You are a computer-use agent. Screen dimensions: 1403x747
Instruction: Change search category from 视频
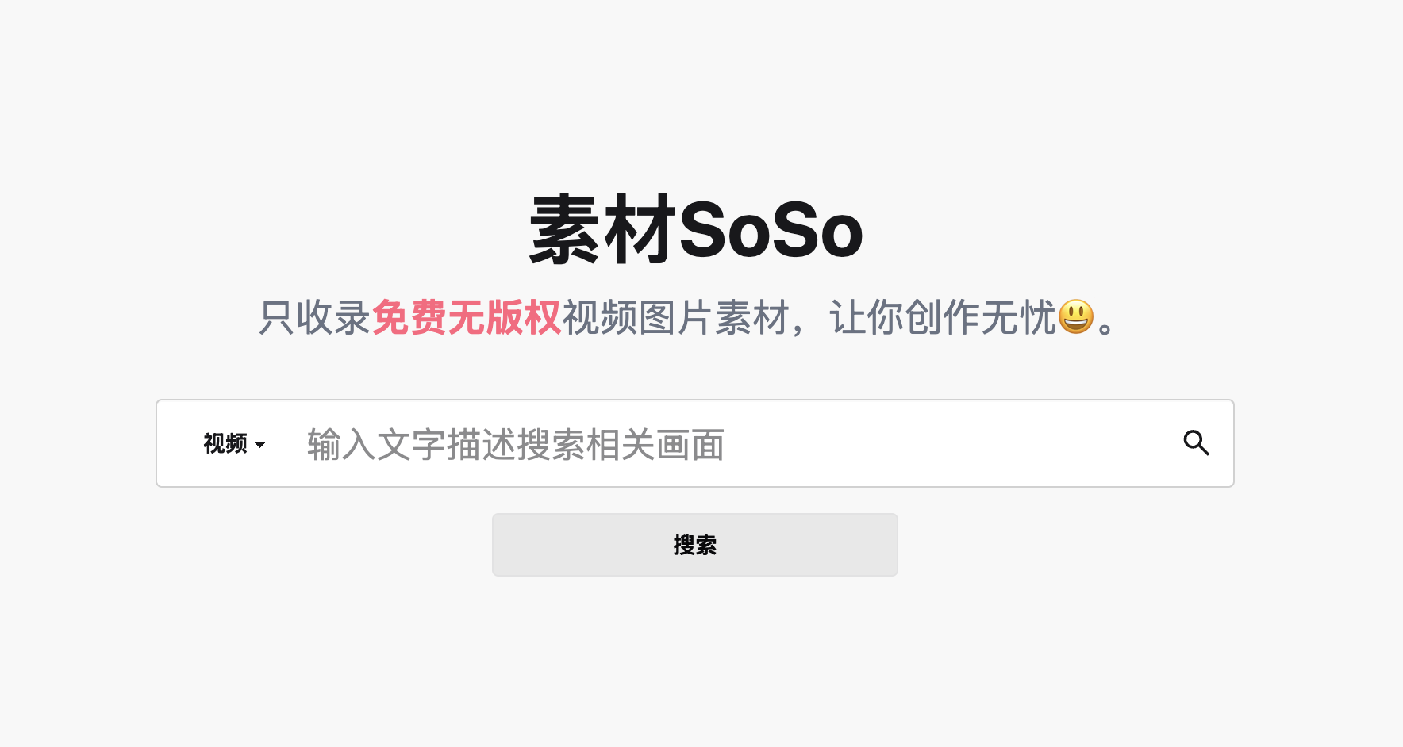point(234,443)
